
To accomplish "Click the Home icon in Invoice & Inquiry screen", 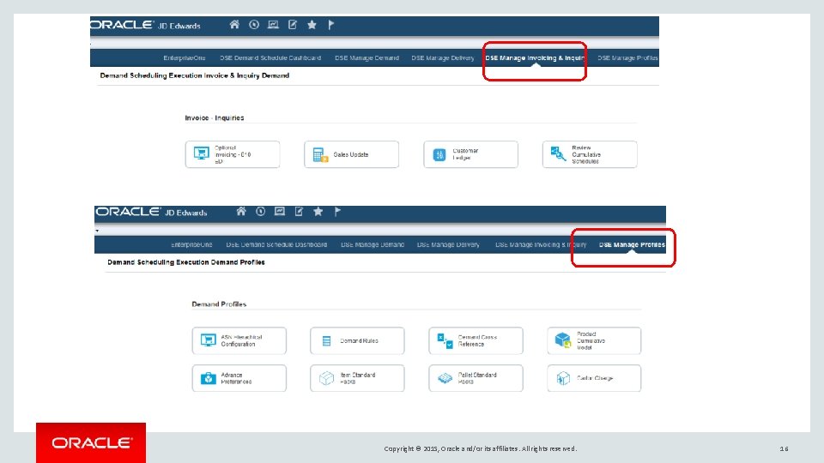I will (x=234, y=25).
